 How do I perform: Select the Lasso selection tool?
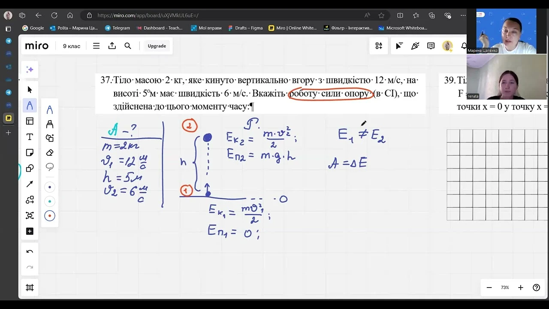(x=50, y=167)
